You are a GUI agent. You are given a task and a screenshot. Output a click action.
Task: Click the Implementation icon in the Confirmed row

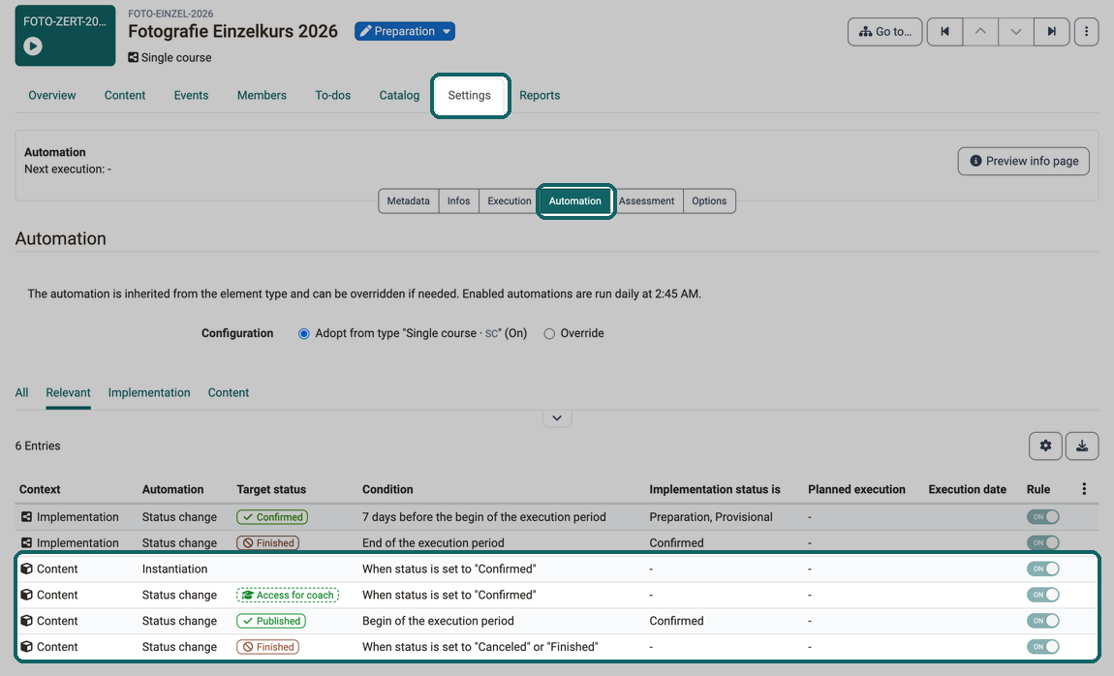26,517
